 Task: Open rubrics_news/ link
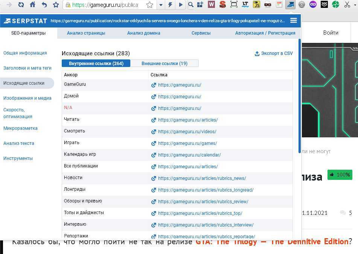[x=202, y=178]
